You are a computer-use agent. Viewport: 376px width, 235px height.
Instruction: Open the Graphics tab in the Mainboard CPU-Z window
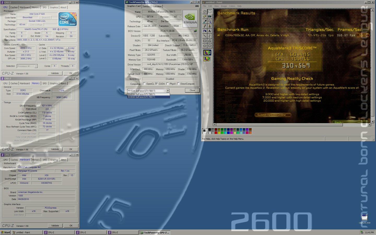pos(54,160)
